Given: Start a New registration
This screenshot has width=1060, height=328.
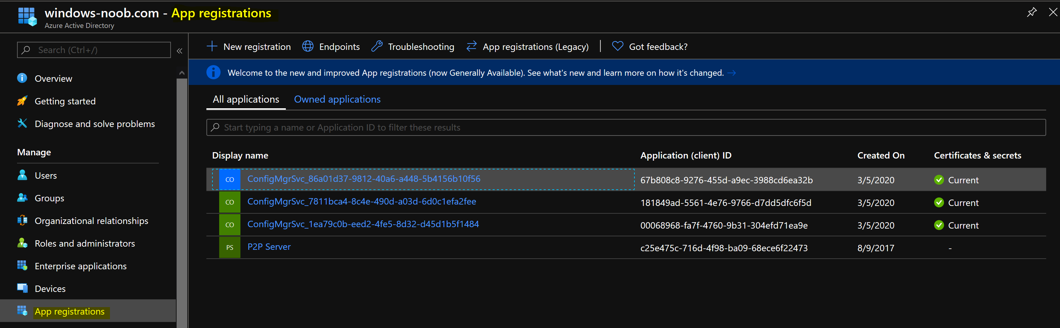Looking at the screenshot, I should [x=257, y=47].
